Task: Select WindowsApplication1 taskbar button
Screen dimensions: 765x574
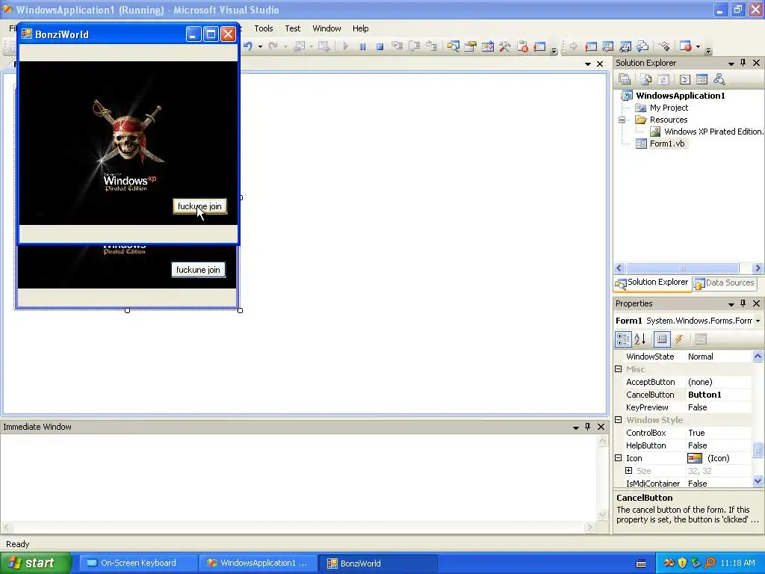Action: tap(258, 563)
